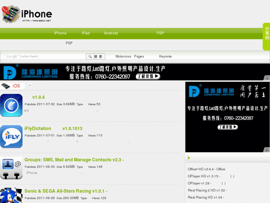Screen dimensions: 270x203
Task: Open the iPhone tab in green navigation bar
Action: (x=60, y=33)
